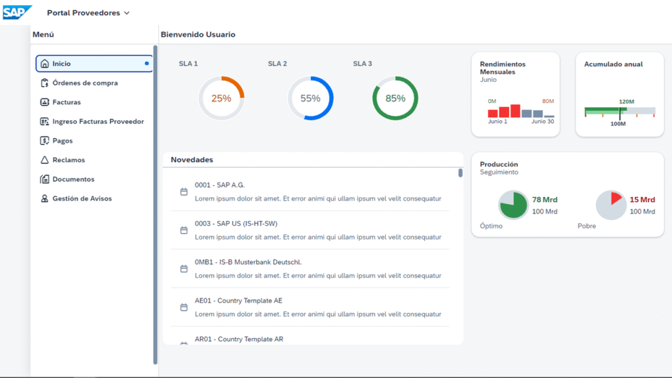Click the calendar icon beside 0003 - SAP US
This screenshot has height=378, width=672.
[x=184, y=230]
